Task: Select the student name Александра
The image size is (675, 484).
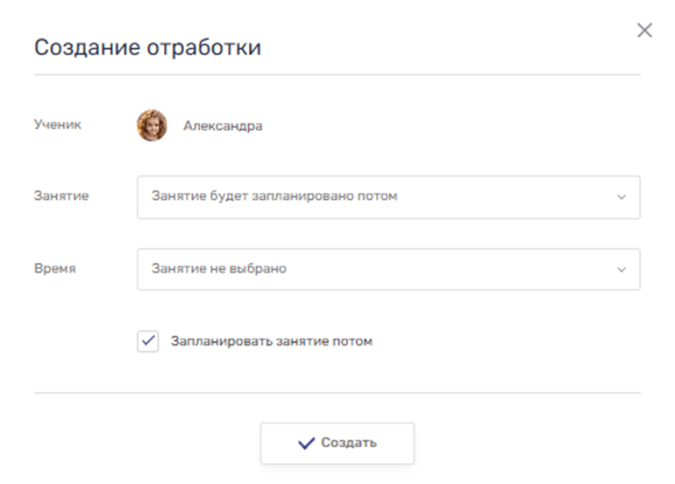Action: 222,125
